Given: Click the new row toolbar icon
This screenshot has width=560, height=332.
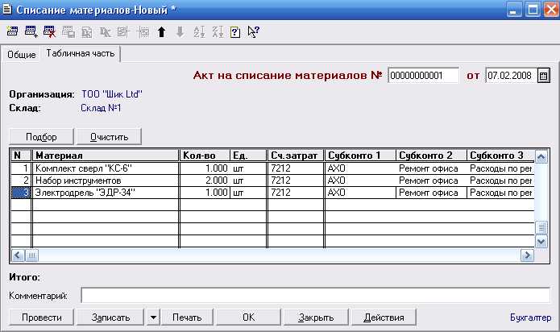Looking at the screenshot, I should tap(12, 31).
